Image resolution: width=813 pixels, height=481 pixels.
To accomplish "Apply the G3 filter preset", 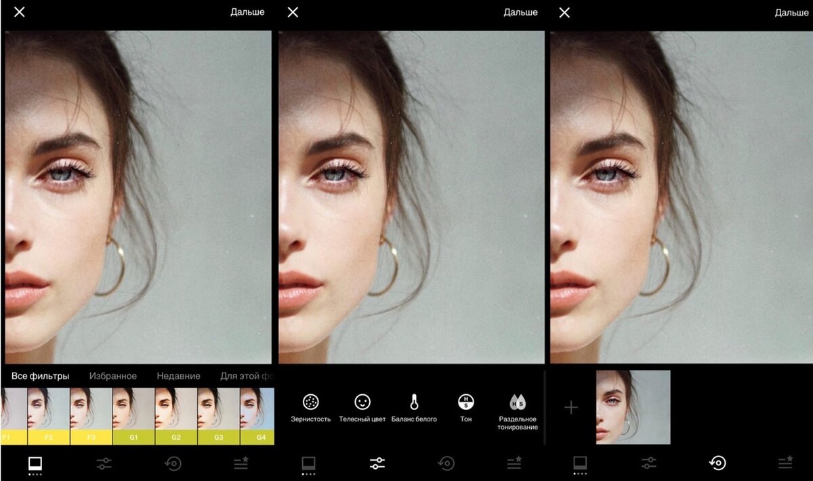I will point(218,416).
